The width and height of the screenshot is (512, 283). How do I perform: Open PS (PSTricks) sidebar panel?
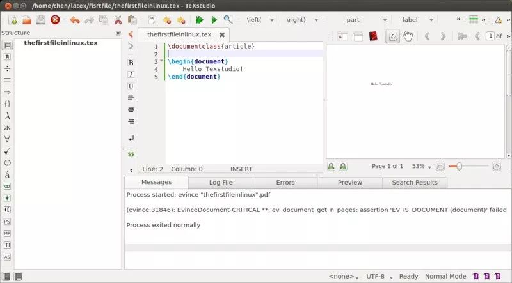(x=7, y=222)
